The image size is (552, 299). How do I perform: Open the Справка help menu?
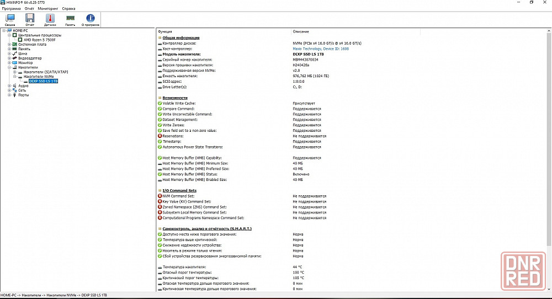[68, 8]
